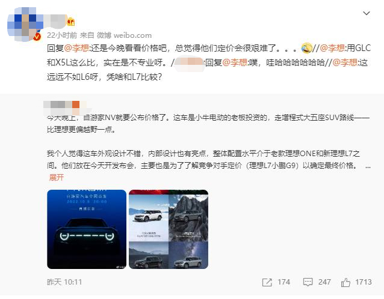384x299 pixels.
Task: Click the repost count 174
Action: click(284, 282)
